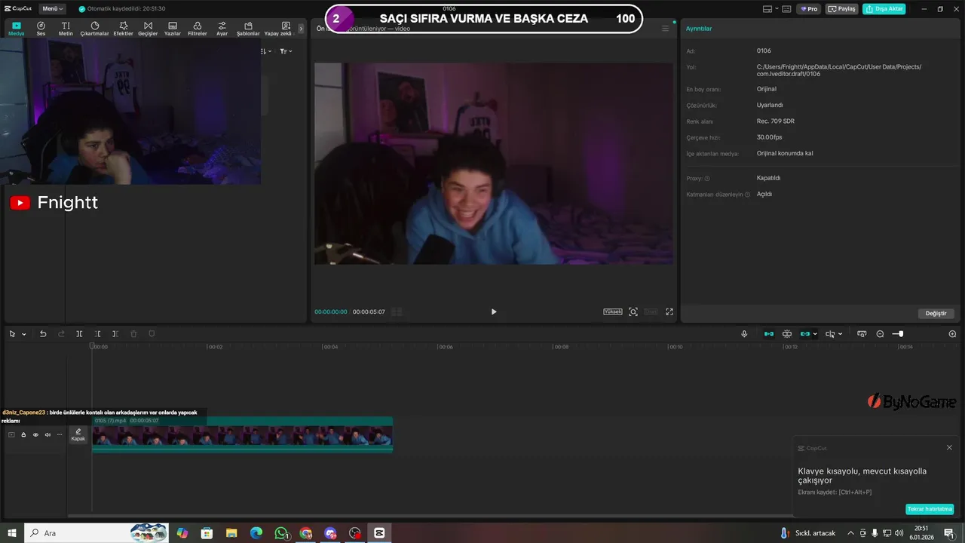Toggle auto snapping
This screenshot has width=965, height=543.
tap(787, 334)
